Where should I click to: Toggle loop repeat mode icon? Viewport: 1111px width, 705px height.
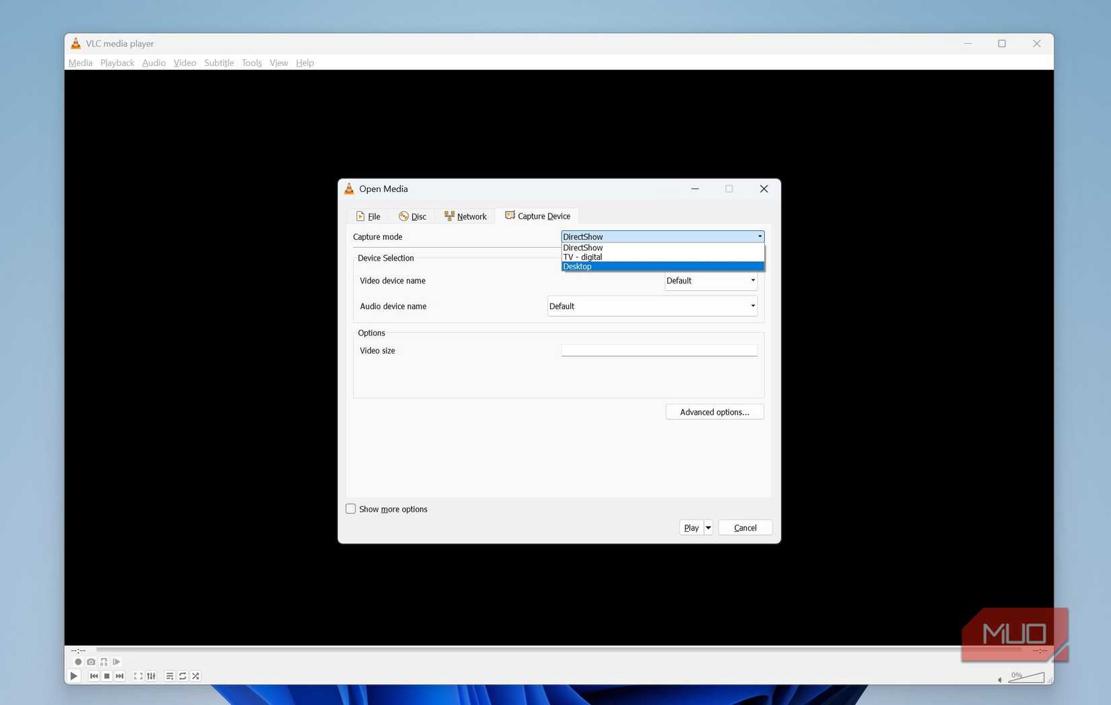[182, 676]
